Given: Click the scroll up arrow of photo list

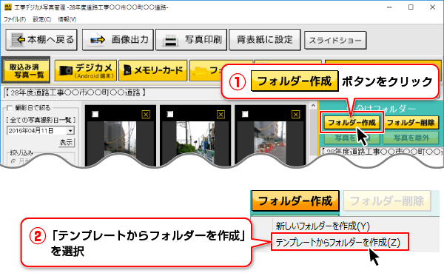Looking at the screenshot, I should [x=313, y=106].
